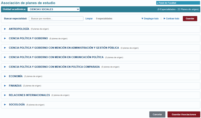Select the SOCIOLOGÍA title text
Viewport: 201px width, 118px height.
click(17, 105)
